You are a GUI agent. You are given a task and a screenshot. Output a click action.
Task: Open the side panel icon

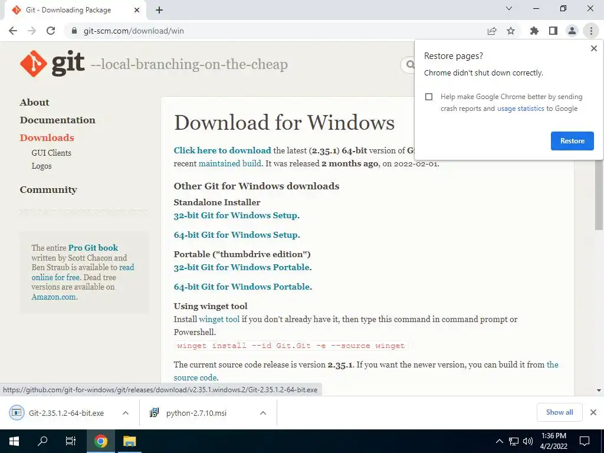point(553,31)
